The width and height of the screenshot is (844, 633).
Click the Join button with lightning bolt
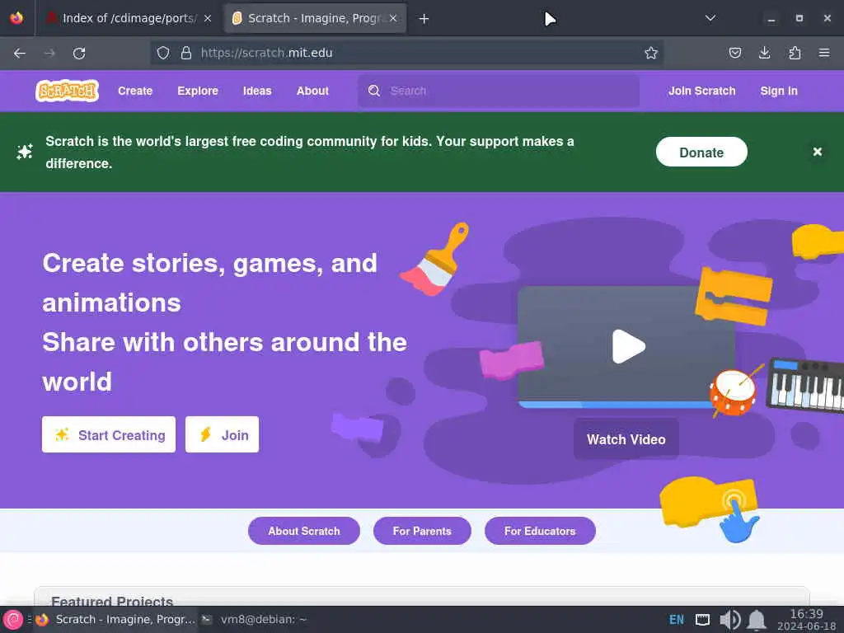222,434
